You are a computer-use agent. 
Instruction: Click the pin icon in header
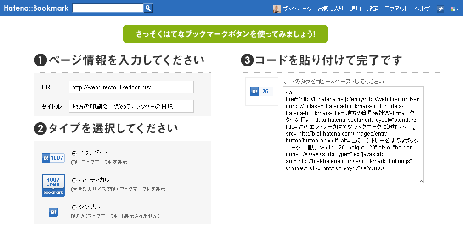pos(440,9)
